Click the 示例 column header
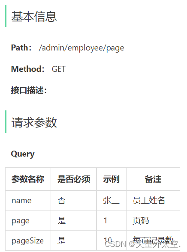This screenshot has height=252, width=187. coord(112,179)
